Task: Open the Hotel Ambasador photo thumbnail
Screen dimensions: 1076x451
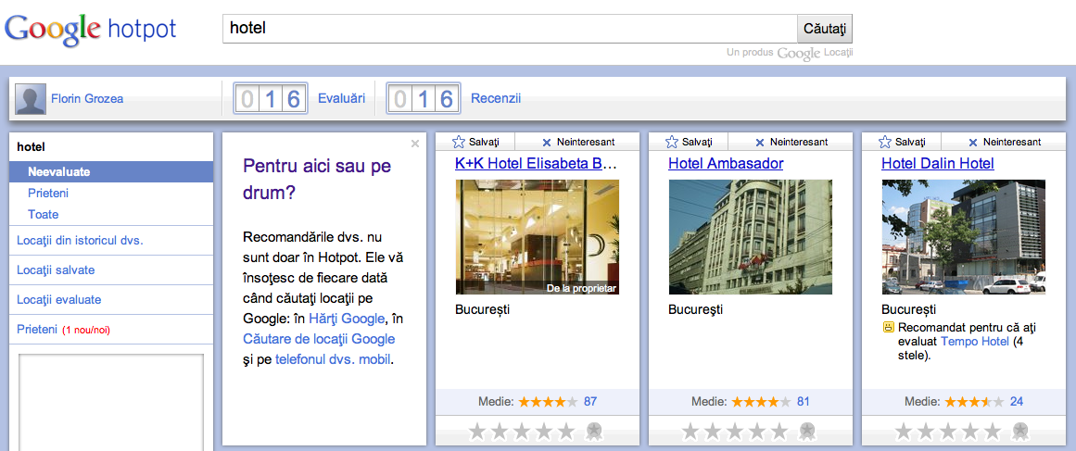Action: click(x=750, y=237)
